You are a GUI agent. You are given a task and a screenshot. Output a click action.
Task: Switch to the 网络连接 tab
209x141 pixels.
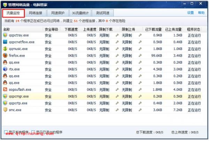pos(36,13)
